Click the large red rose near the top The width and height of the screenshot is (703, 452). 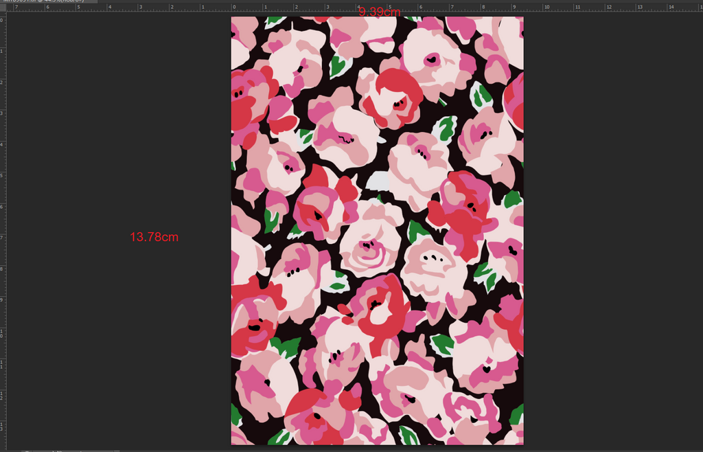tap(395, 96)
